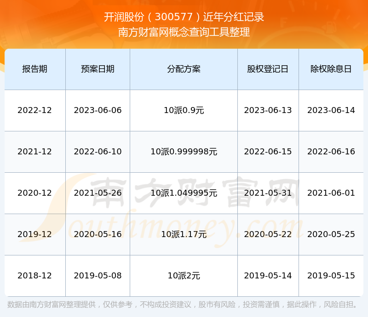Click the 2020-05-16 proposal date cell

coord(98,234)
